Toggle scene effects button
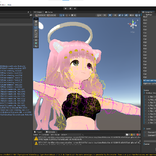156x156 pixels. point(120,15)
